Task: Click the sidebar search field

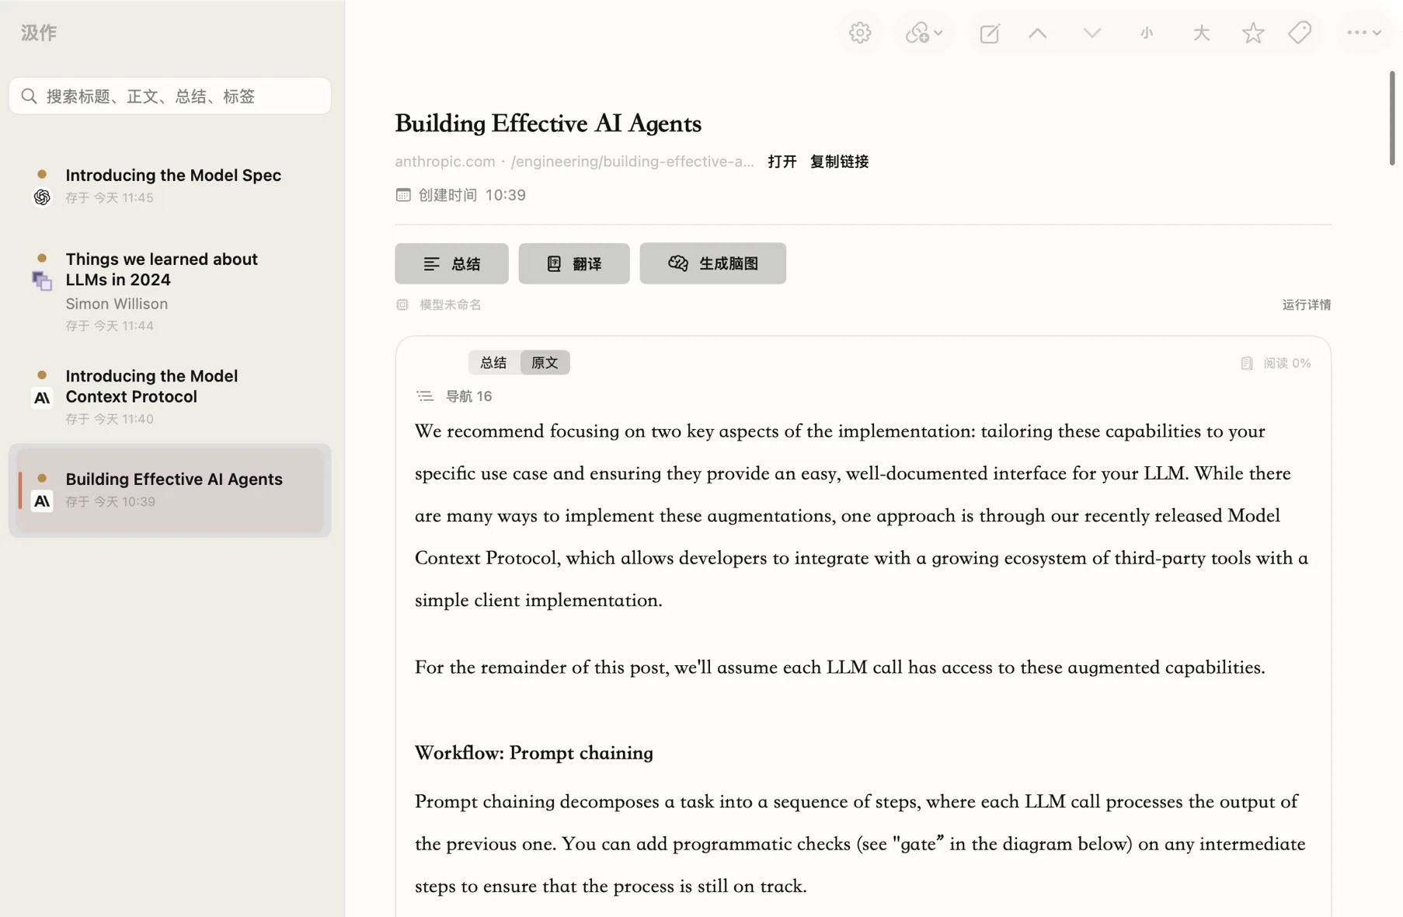Action: point(170,96)
